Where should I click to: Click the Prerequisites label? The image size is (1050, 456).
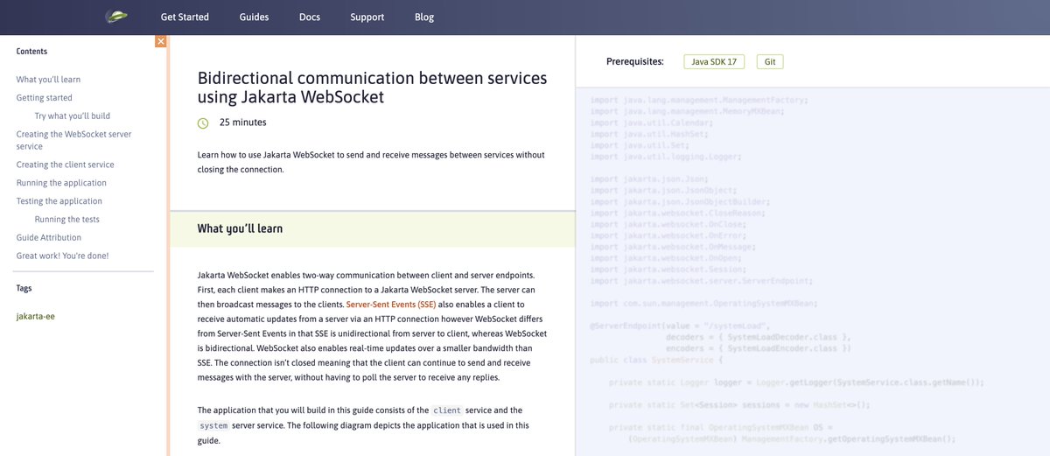(635, 62)
